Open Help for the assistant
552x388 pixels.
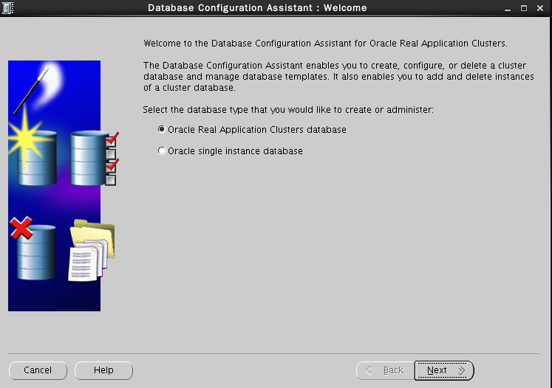tap(103, 370)
